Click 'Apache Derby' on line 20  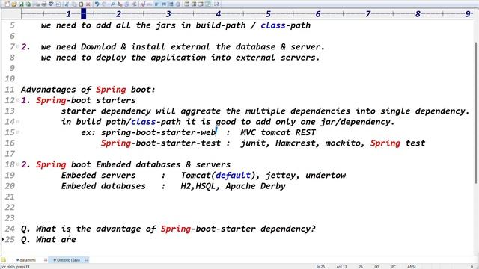click(255, 186)
